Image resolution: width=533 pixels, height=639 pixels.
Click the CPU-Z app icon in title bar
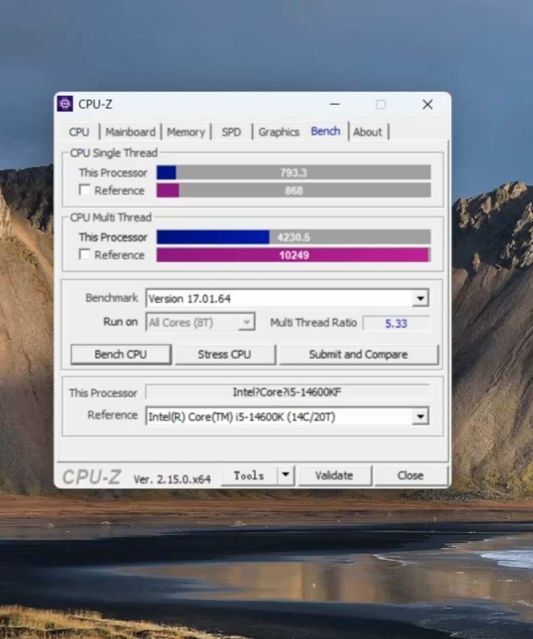tap(65, 104)
